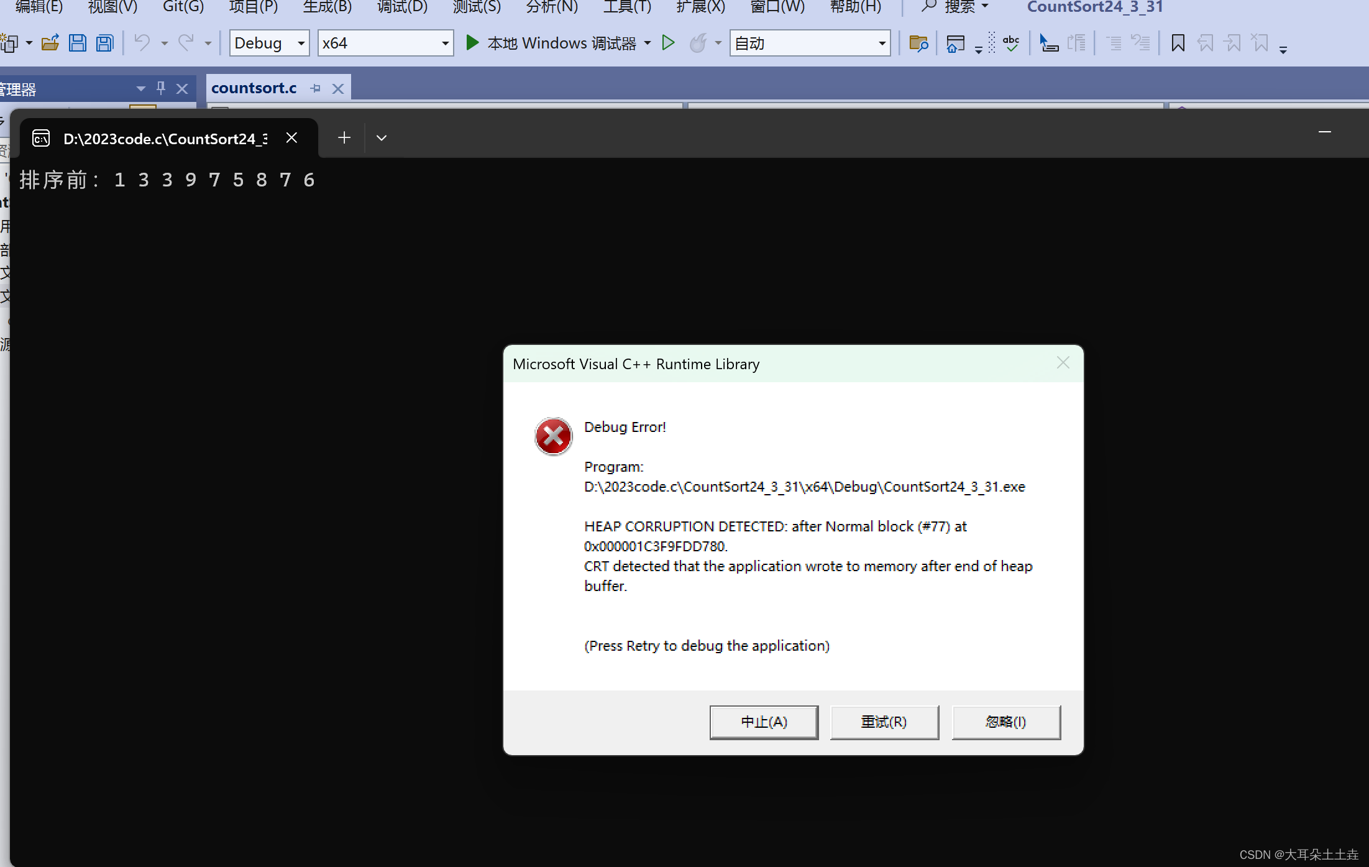Pin the solution explorer panel
Screen dimensions: 1369x867
161,88
